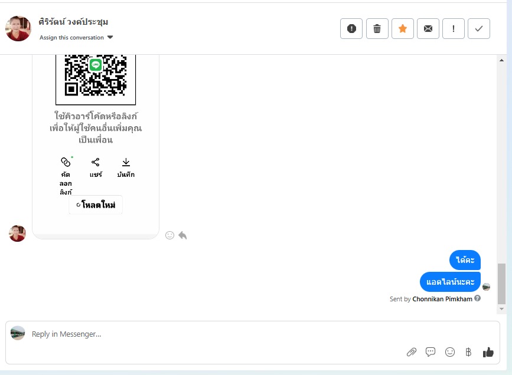Select the ได้คะ message bubble
The width and height of the screenshot is (512, 375).
[465, 260]
